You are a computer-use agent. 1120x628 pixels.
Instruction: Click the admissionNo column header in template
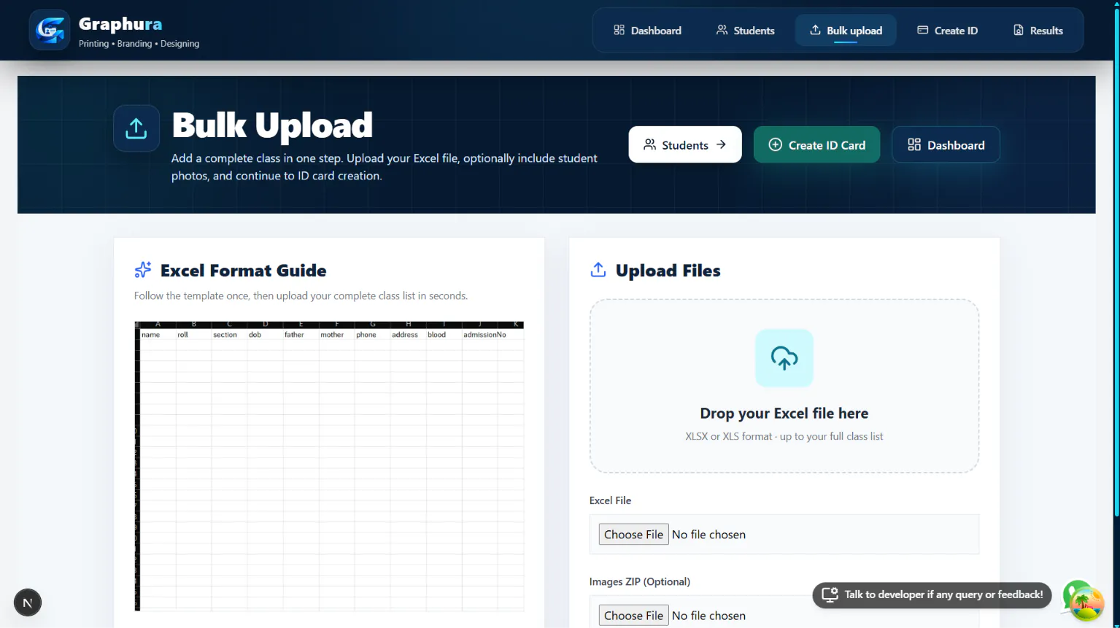[x=484, y=335]
